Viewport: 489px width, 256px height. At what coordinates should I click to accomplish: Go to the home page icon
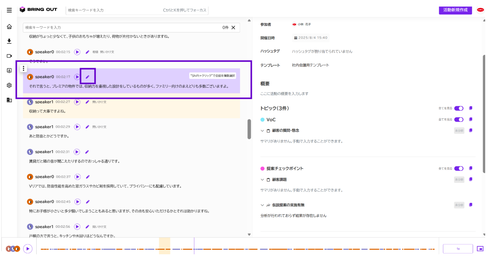[x=9, y=27]
